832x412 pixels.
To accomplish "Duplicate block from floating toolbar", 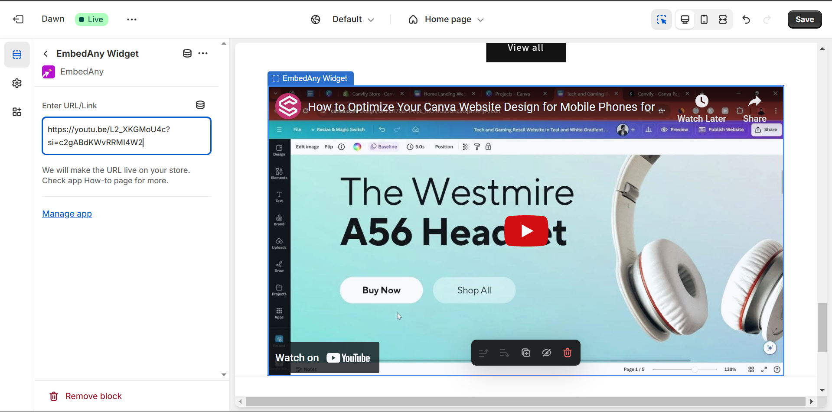I will click(x=526, y=353).
